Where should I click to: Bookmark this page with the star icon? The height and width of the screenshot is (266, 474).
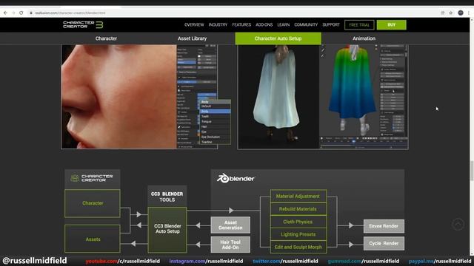point(451,13)
